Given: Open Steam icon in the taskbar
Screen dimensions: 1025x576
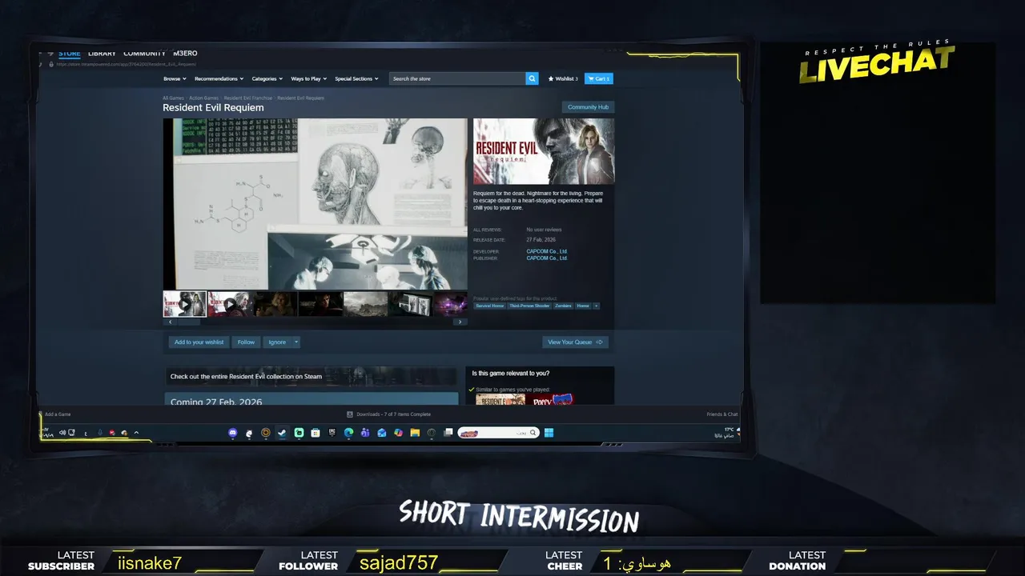Looking at the screenshot, I should coord(282,433).
